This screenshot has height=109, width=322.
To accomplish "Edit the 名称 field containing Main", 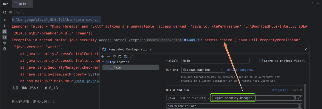I will [215, 61].
